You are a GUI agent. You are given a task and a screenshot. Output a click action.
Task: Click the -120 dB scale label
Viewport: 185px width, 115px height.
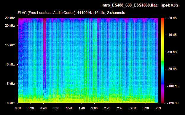[173, 103]
